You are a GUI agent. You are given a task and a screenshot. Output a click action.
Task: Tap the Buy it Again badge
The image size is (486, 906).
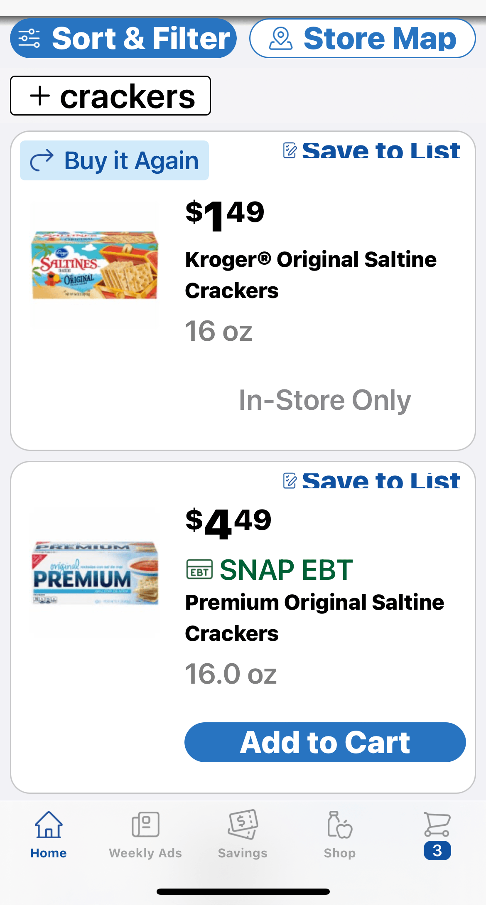click(x=114, y=160)
